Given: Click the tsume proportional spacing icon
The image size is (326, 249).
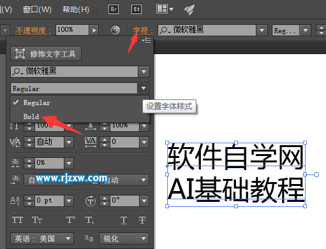Looking at the screenshot, I should point(15,163).
